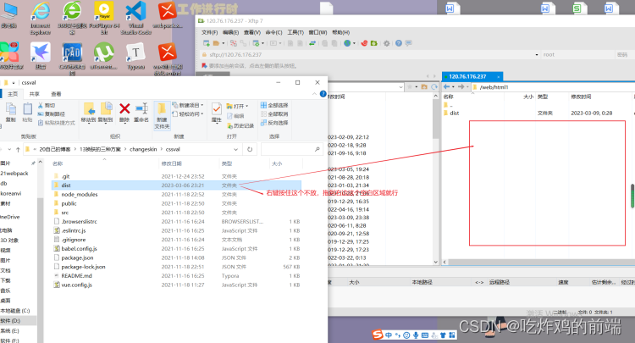Open the 工具(T) menu in Xftp

click(x=295, y=32)
